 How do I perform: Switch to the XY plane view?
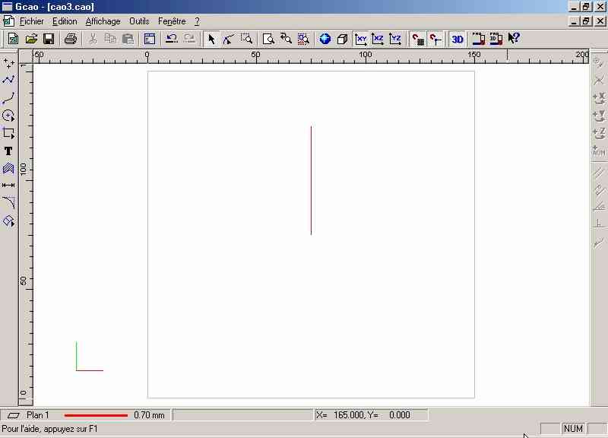(x=360, y=39)
